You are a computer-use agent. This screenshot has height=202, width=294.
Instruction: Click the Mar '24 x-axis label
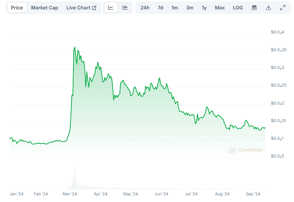(x=70, y=194)
